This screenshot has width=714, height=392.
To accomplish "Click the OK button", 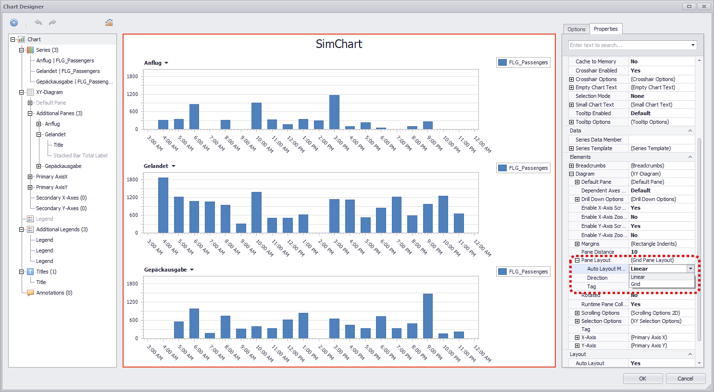I will coord(642,379).
